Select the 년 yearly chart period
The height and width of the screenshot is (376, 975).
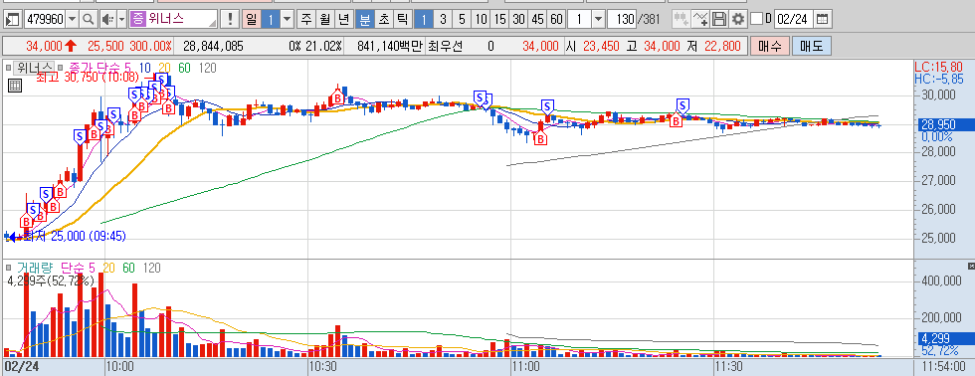click(x=344, y=19)
